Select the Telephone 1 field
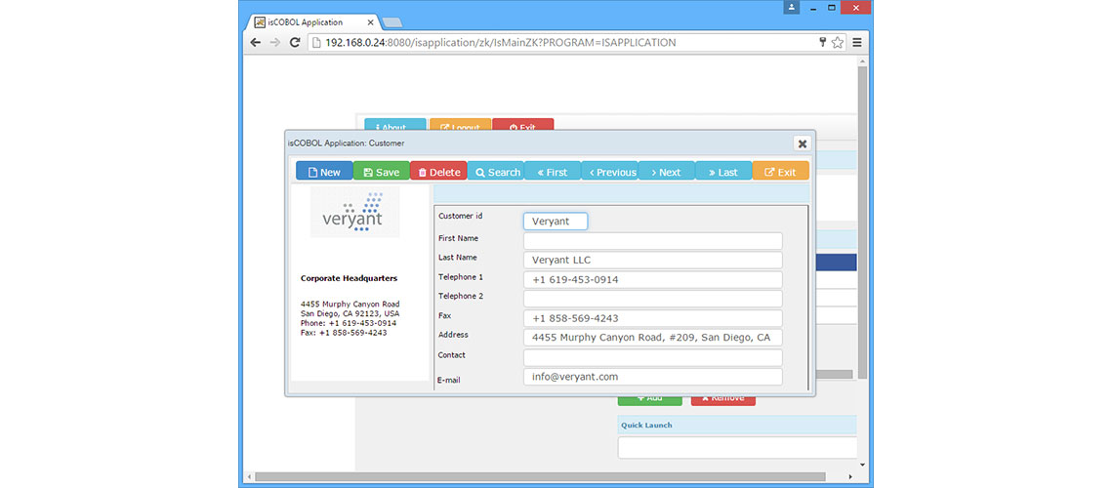1113x488 pixels. (653, 279)
